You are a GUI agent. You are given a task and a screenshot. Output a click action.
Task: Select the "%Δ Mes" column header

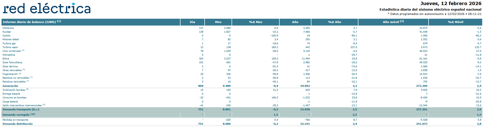pyautogui.click(x=255, y=22)
